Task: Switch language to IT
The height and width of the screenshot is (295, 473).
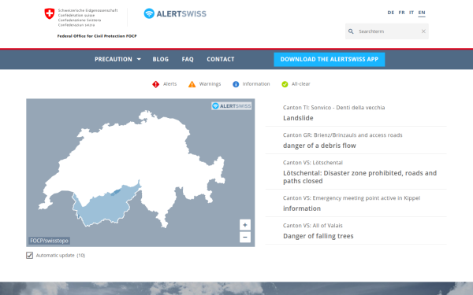Action: [412, 13]
